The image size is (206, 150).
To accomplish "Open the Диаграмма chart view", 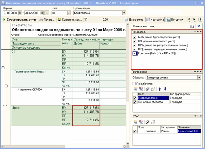I will (134, 20).
